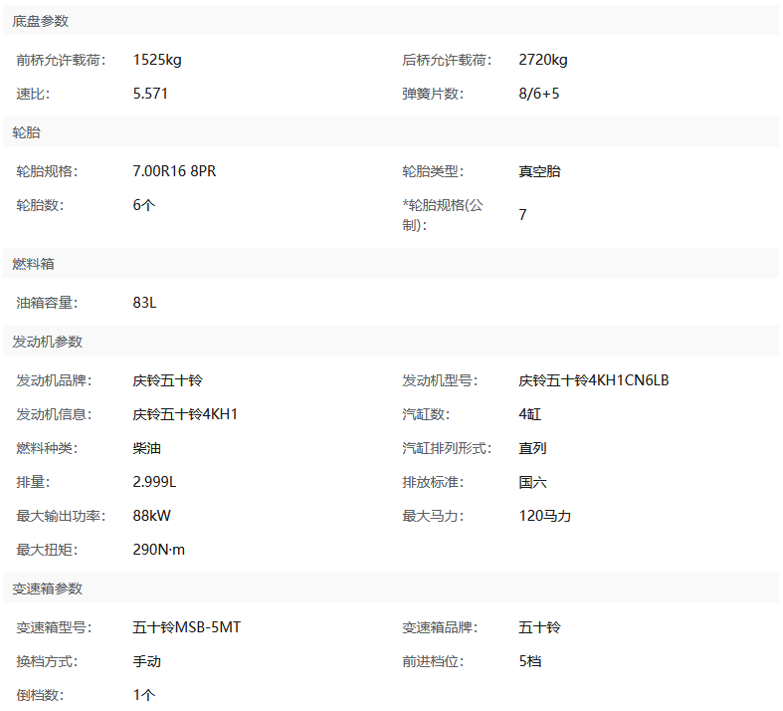Click the 底盘参数 section header

tap(41, 21)
